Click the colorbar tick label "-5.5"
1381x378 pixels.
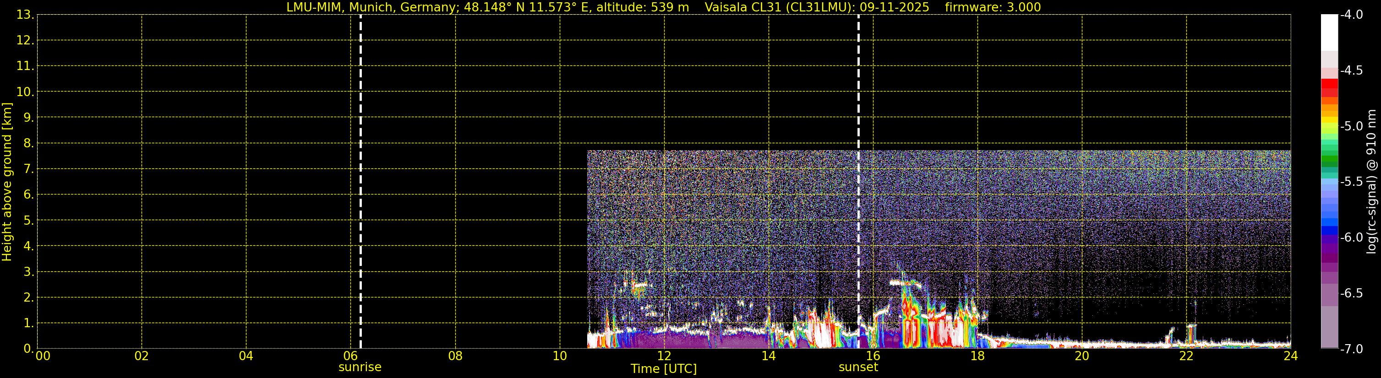coord(1352,182)
